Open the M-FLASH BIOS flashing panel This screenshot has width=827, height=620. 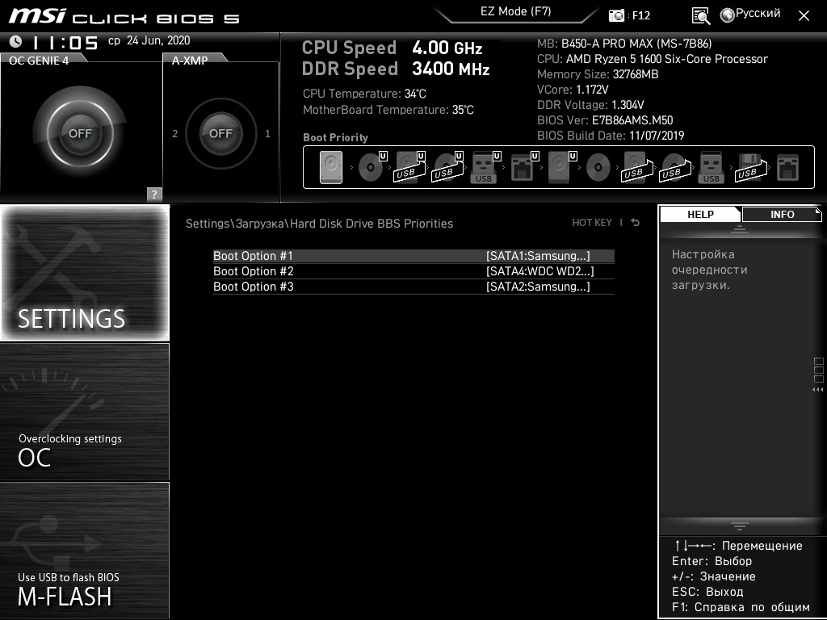tap(84, 551)
